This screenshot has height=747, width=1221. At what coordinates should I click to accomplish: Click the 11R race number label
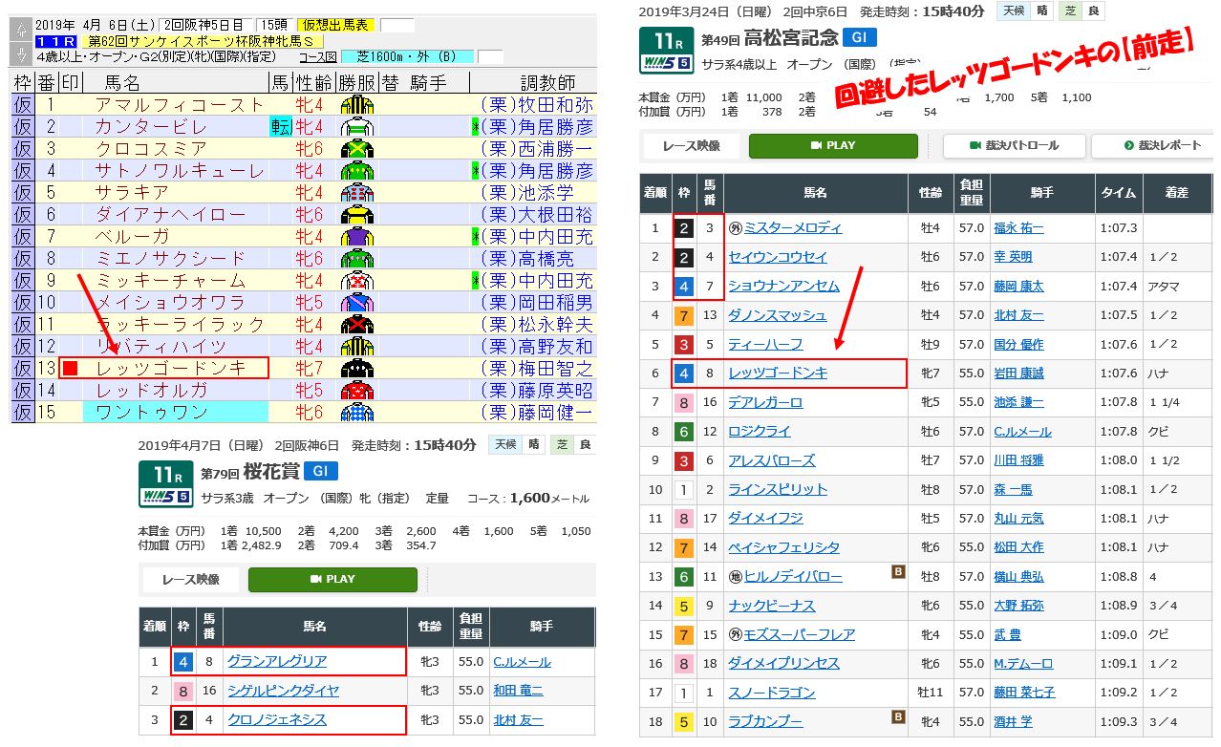click(55, 41)
